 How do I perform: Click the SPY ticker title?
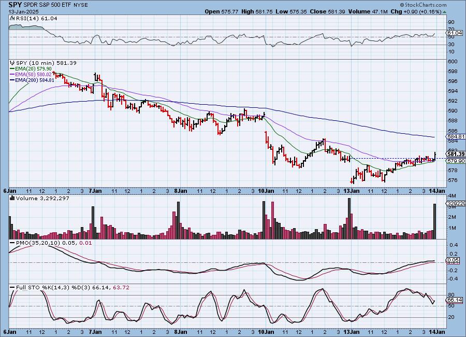tap(15, 5)
